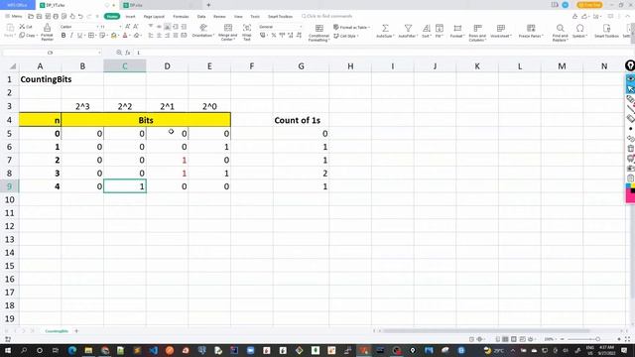
Task: Open the Menu button
Action: coord(14,16)
